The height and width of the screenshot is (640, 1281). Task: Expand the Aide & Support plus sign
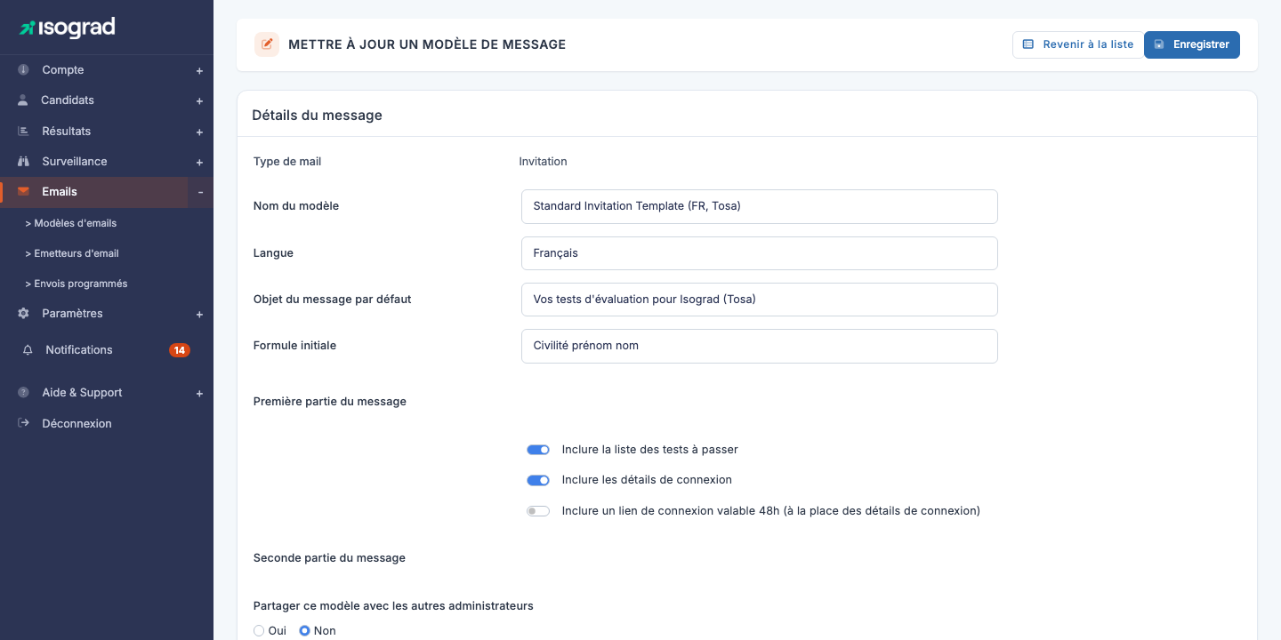199,394
